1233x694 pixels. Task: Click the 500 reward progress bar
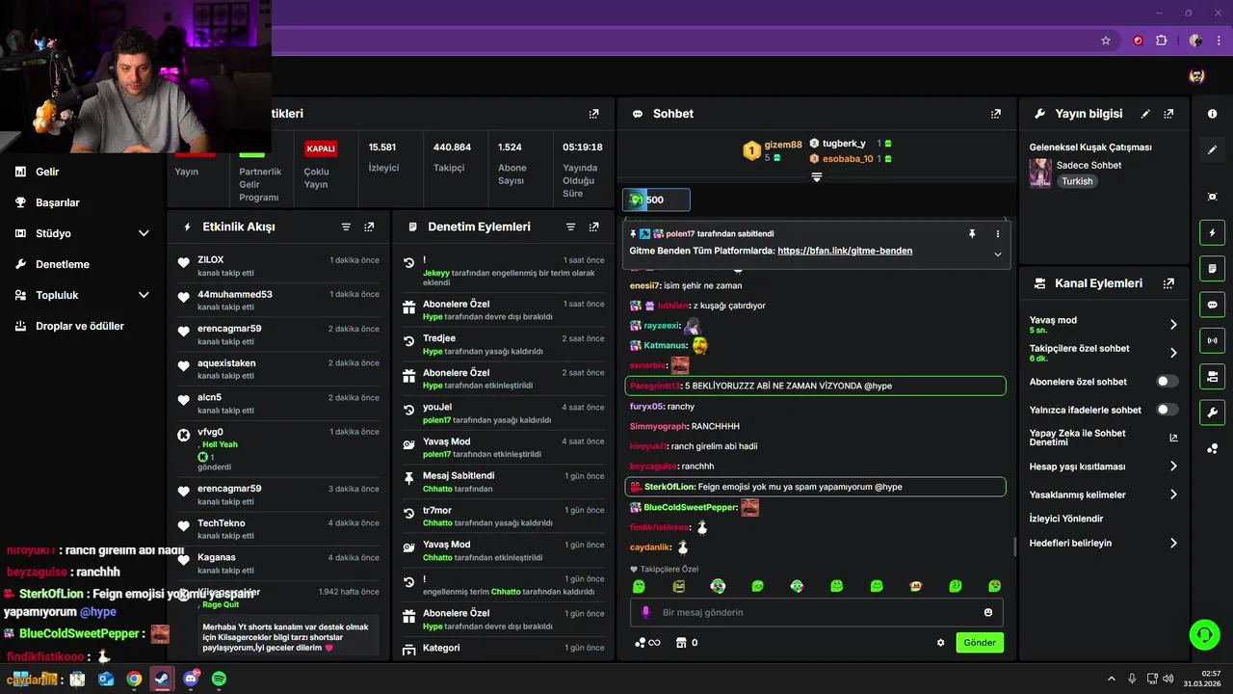[x=656, y=200]
